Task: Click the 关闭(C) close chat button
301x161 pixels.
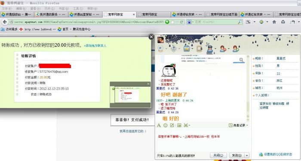Action: coord(218,155)
